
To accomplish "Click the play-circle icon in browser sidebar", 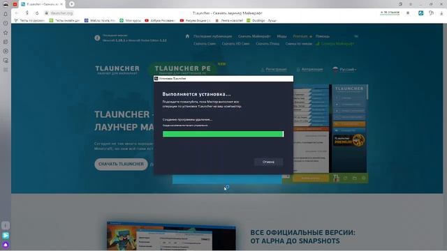I will pyautogui.click(x=6, y=52).
